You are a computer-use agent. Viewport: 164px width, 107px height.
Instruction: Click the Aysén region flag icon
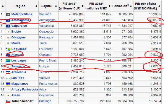[8, 95]
